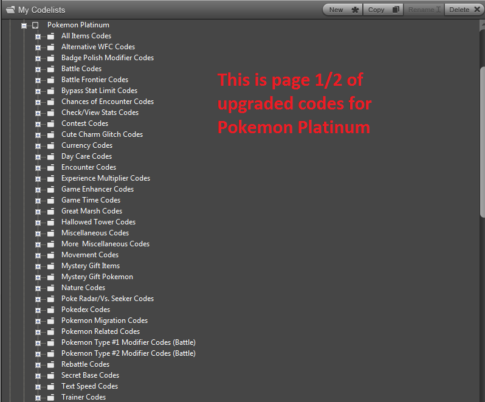Select the Encounter Codes entry
The image size is (485, 402).
pyautogui.click(x=89, y=167)
